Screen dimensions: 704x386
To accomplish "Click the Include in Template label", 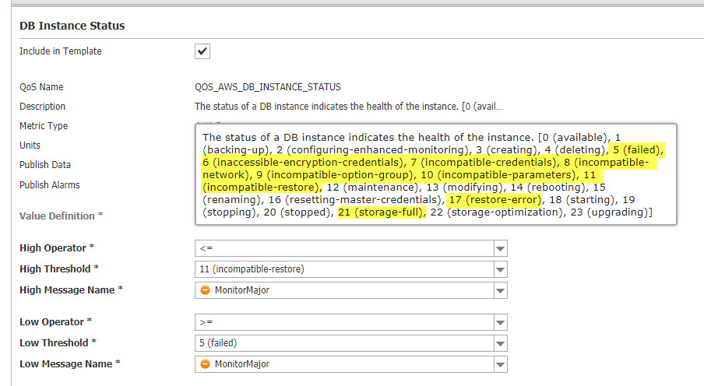I will [x=60, y=51].
